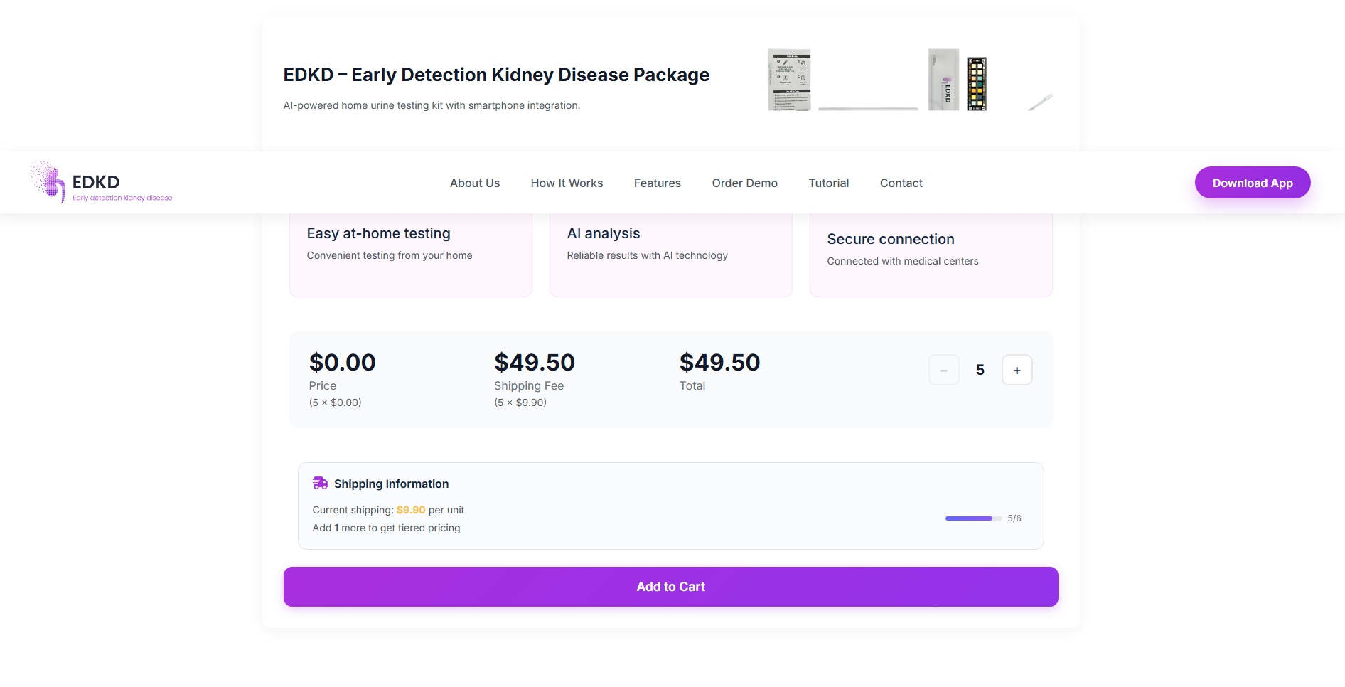Screen dimensions: 1345x687
Task: Open the Secure connection feature card
Action: (931, 255)
